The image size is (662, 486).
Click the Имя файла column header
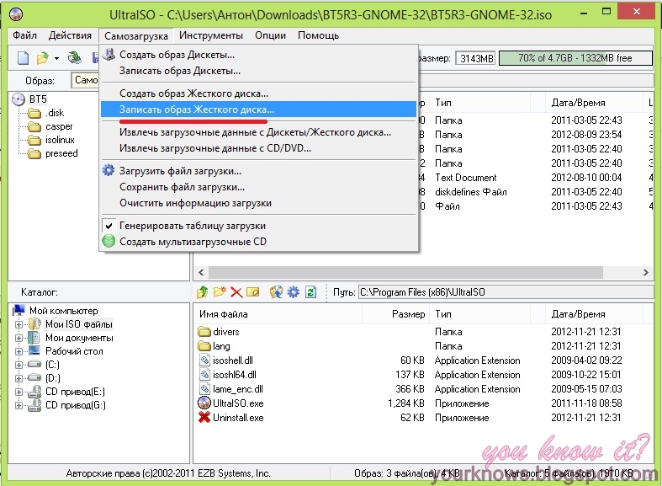click(278, 314)
